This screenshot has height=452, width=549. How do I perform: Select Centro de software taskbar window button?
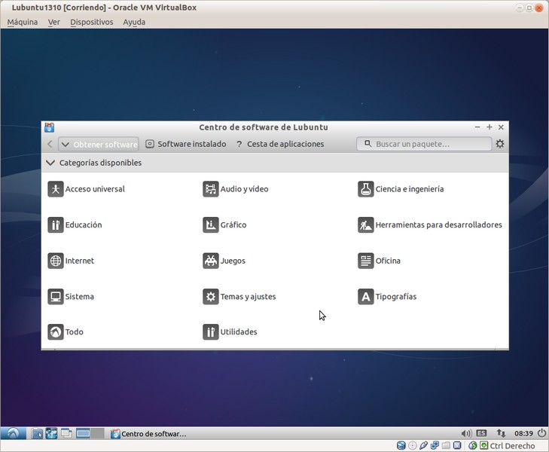point(148,434)
